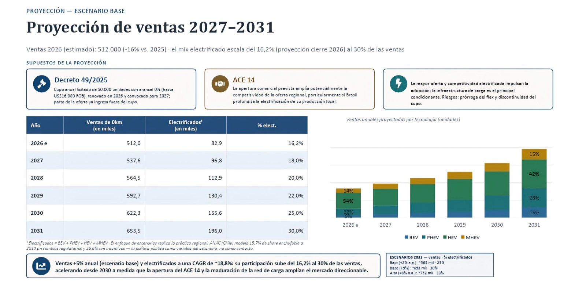
Task: Click the gavel icon beside Decreto 49/2025
Action: coord(42,84)
